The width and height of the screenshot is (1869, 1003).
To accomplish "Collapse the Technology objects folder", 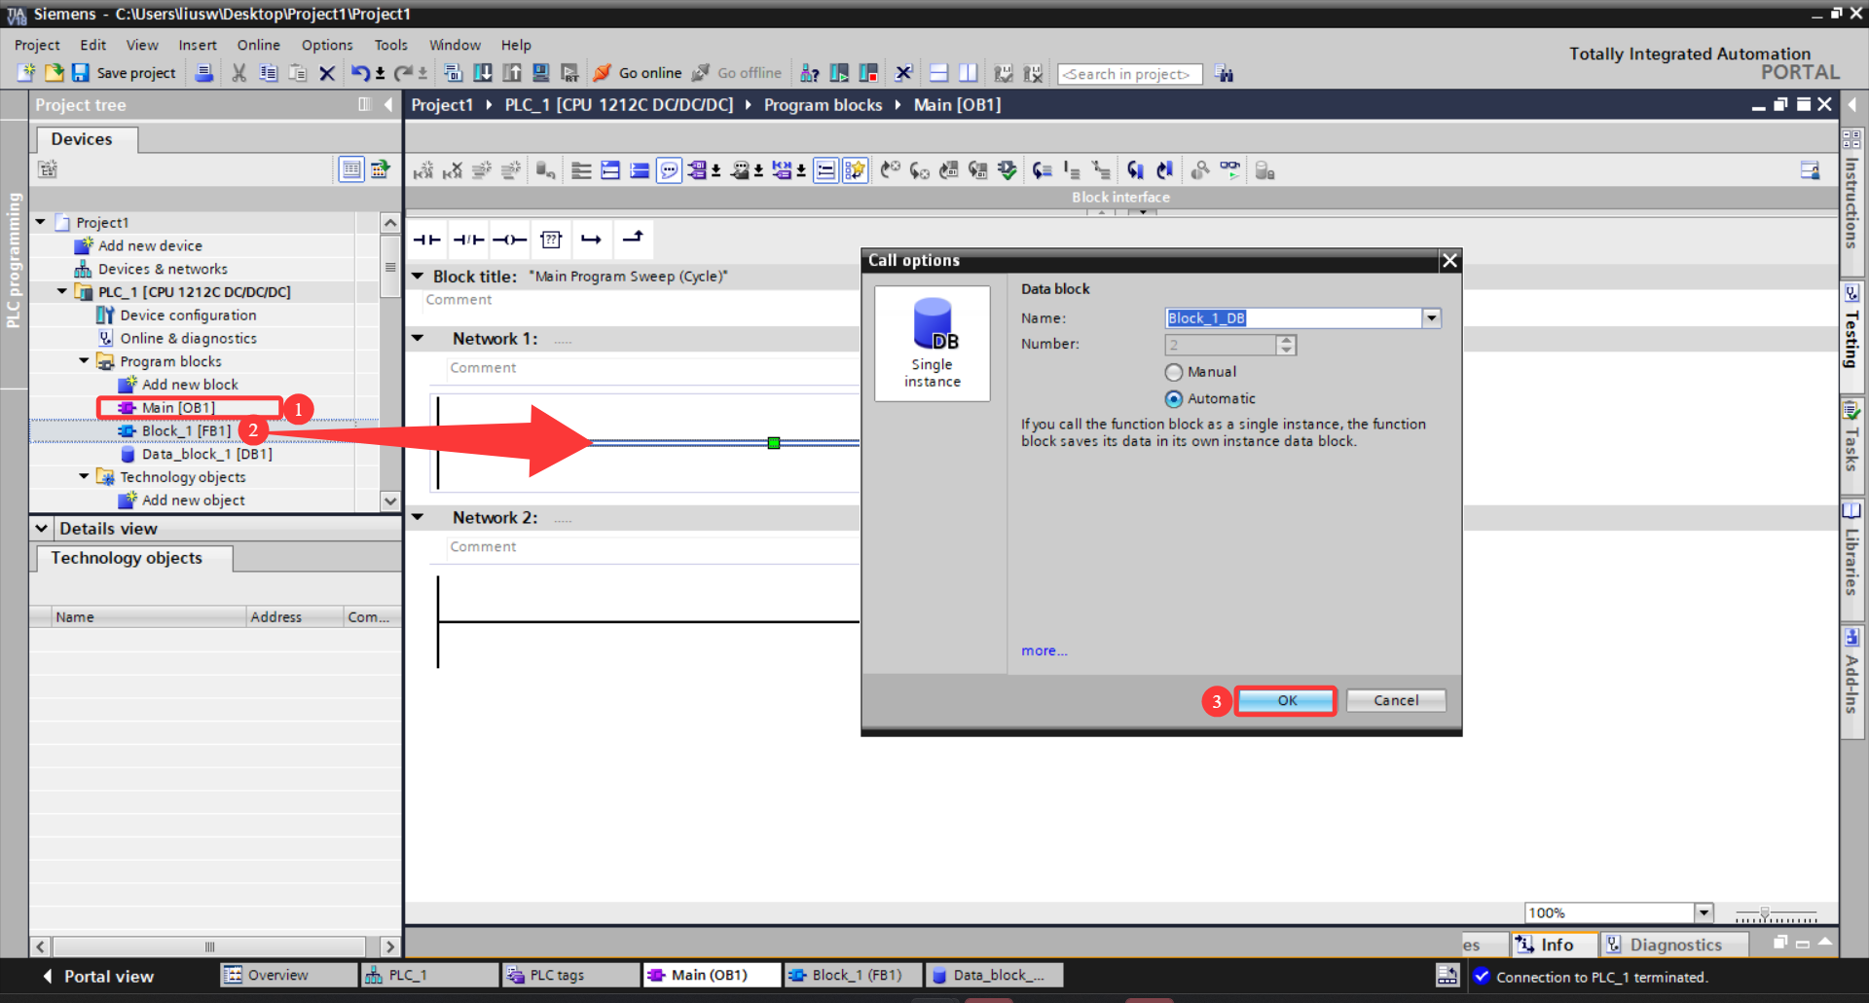I will 84,476.
